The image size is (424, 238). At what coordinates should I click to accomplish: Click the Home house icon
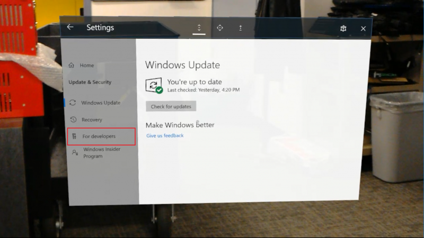[x=72, y=65]
